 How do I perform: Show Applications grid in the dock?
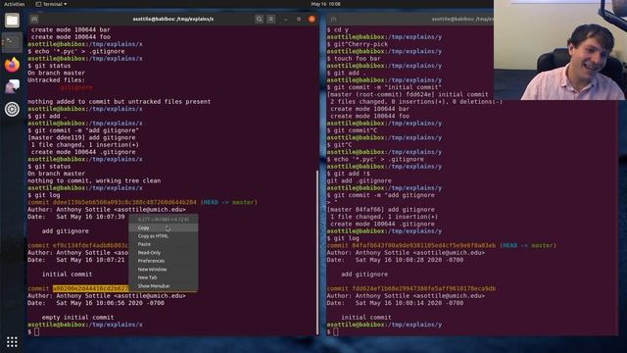12,341
